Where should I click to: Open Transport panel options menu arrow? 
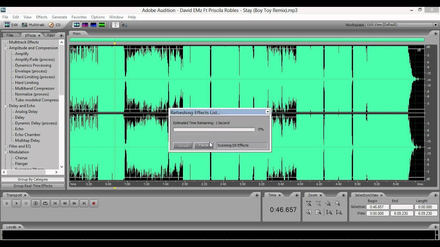pyautogui.click(x=257, y=195)
